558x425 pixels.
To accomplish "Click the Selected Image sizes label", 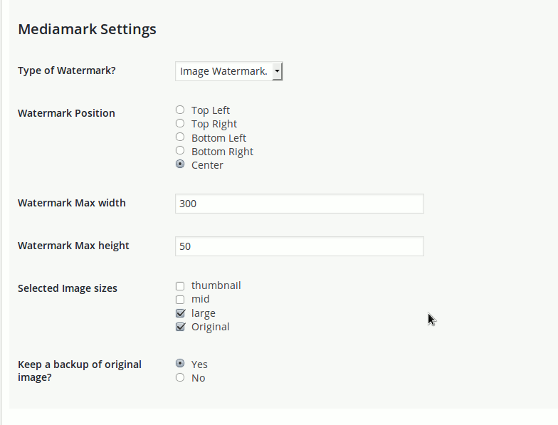I will coord(68,288).
